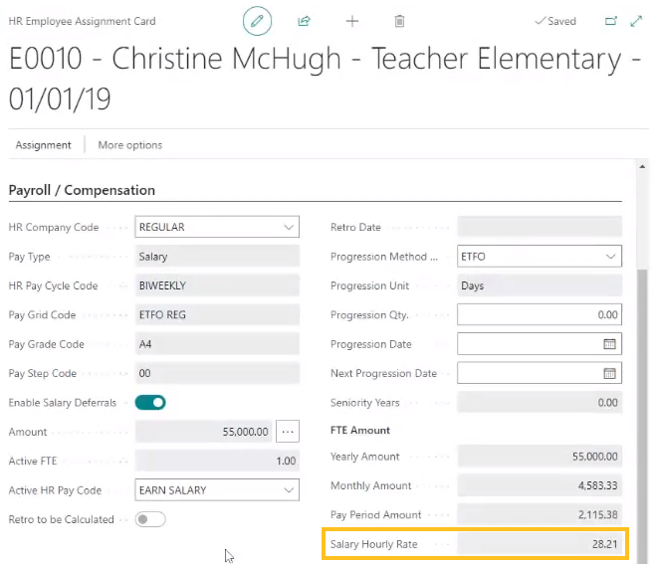Click the Salary Hourly Rate field

[x=539, y=545]
